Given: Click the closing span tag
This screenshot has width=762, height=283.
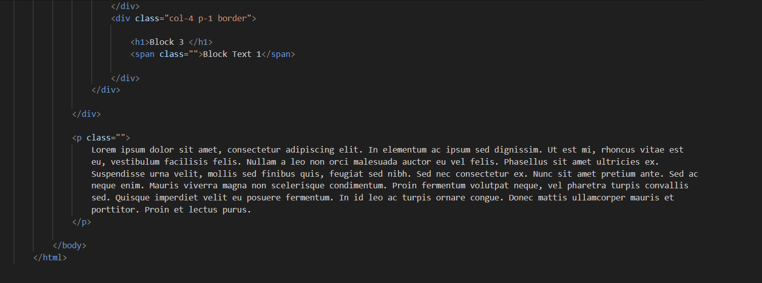Looking at the screenshot, I should click(x=278, y=54).
